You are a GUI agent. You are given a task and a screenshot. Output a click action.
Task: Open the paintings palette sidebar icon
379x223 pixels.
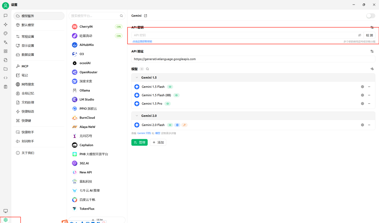[6, 33]
